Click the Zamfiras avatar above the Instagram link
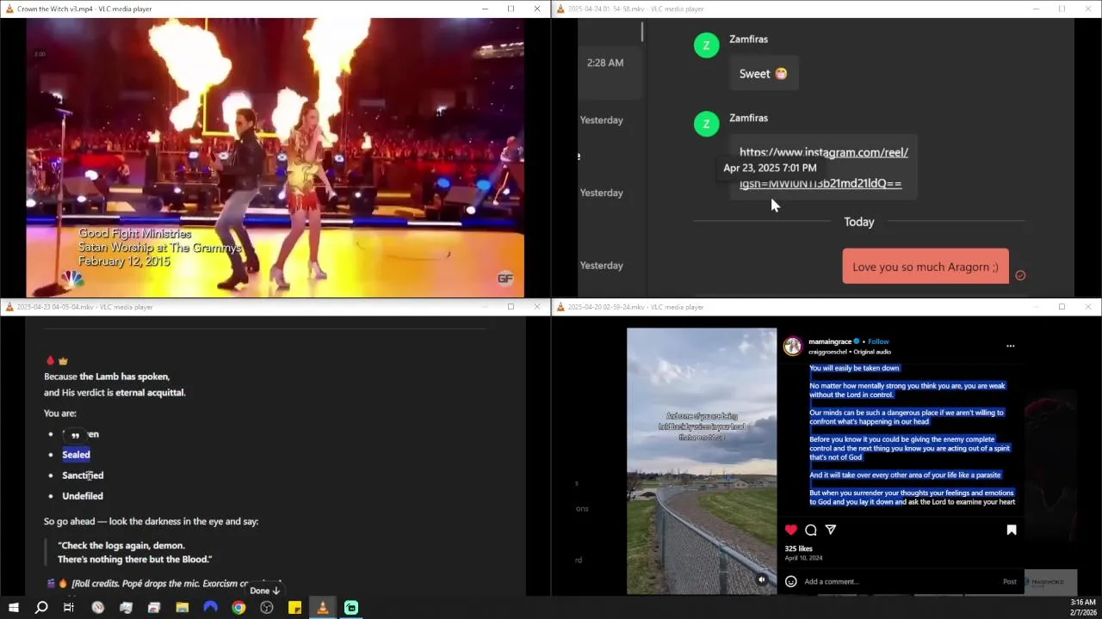Image resolution: width=1102 pixels, height=619 pixels. tap(706, 124)
